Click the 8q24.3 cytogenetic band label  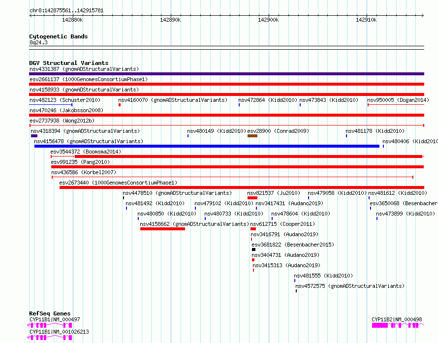click(x=38, y=42)
